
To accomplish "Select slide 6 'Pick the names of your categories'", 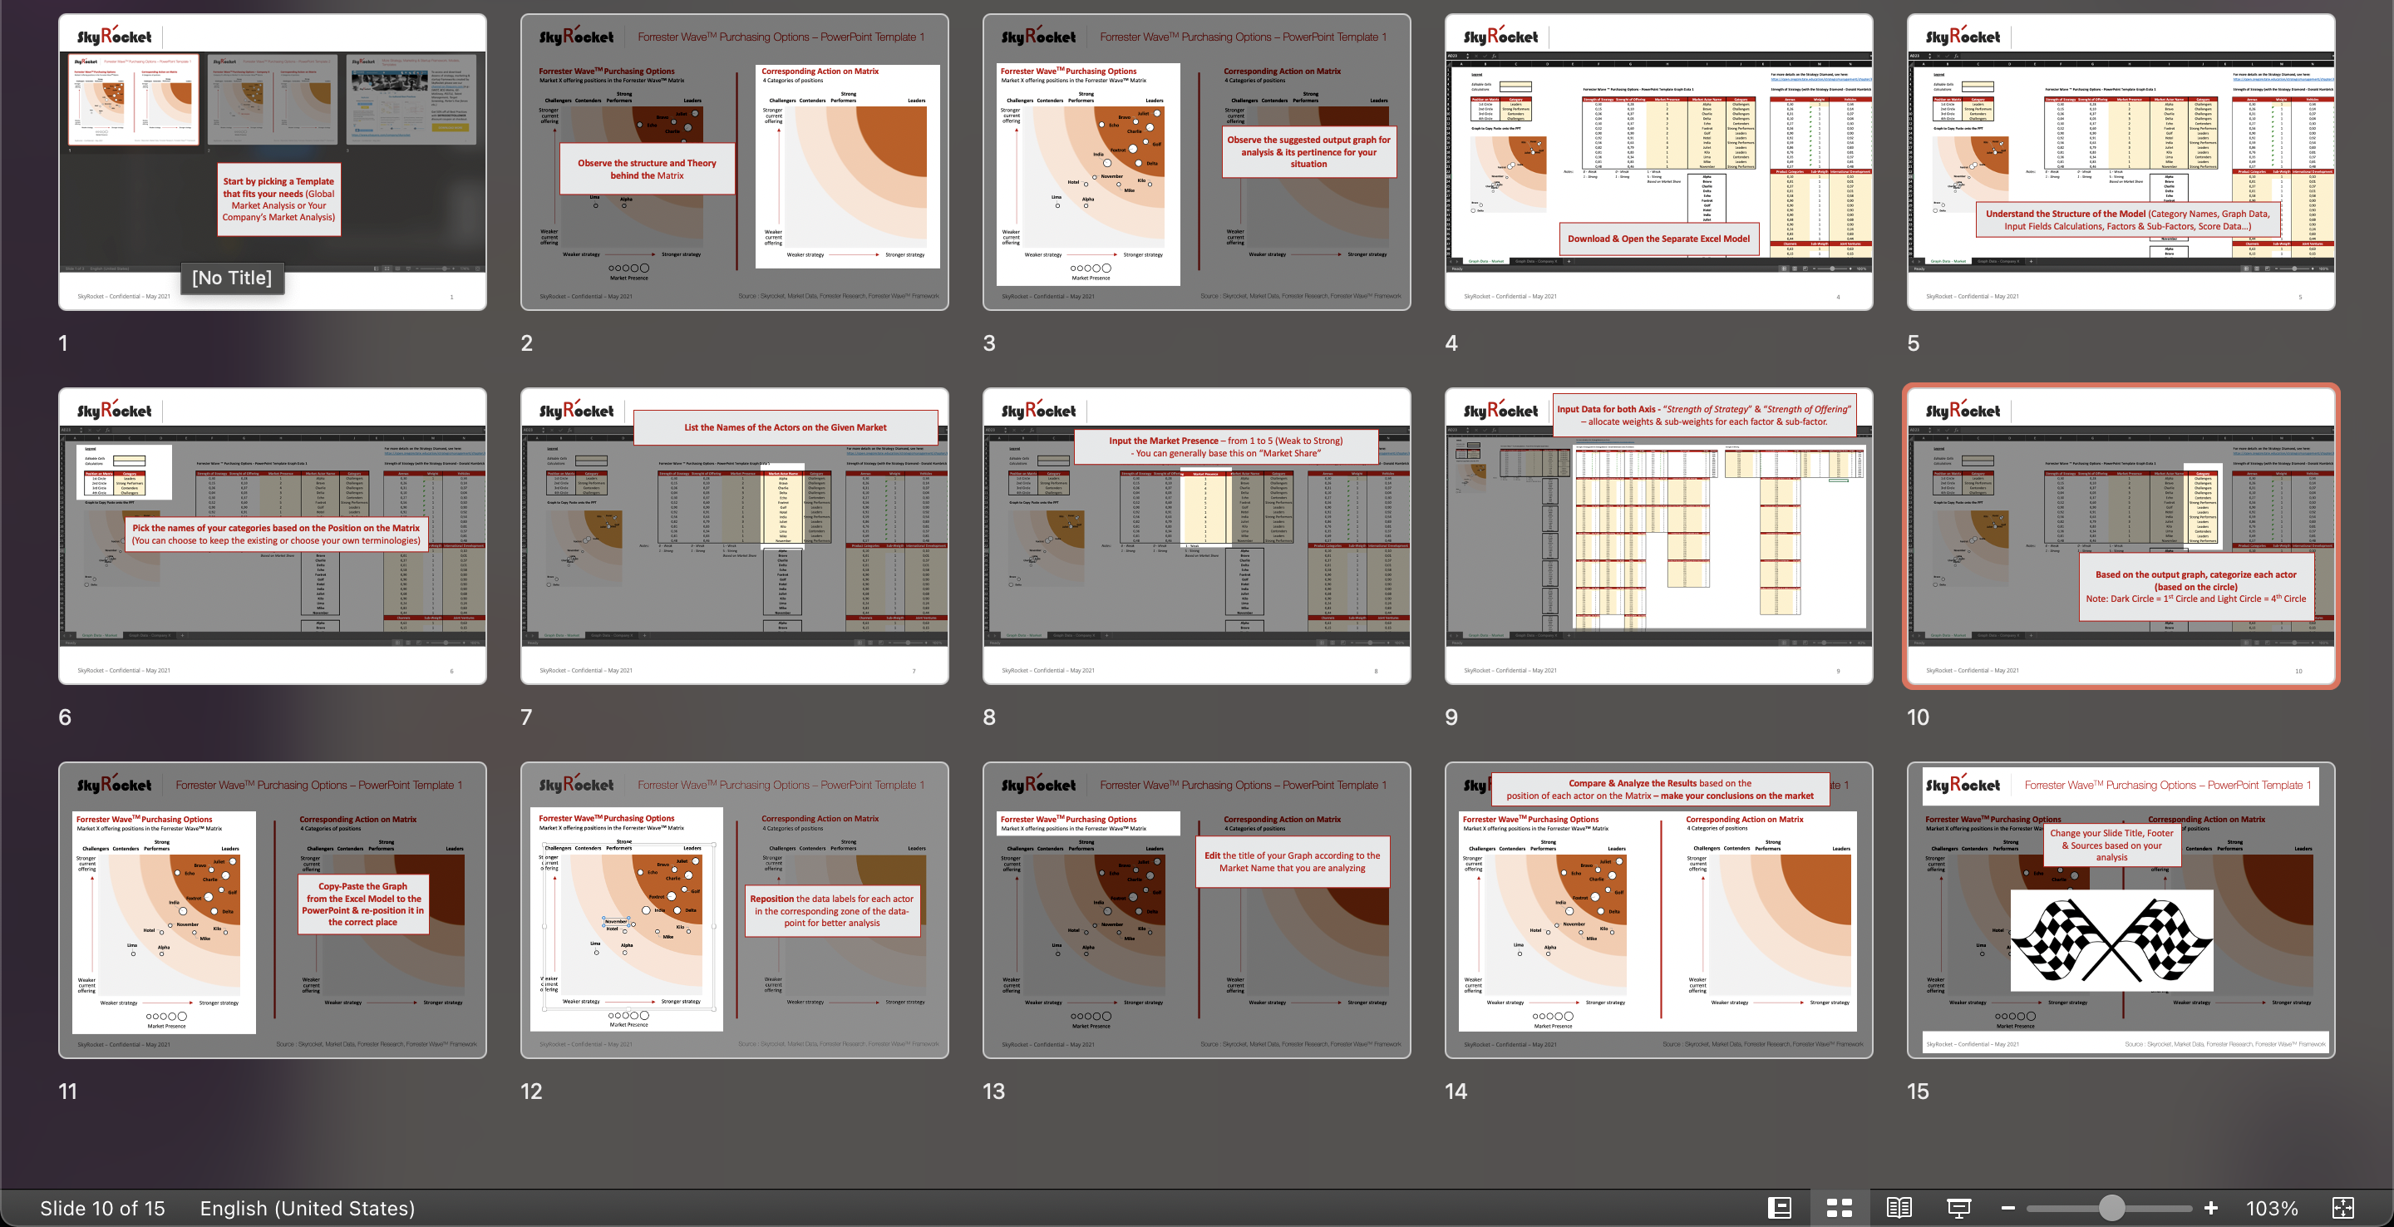I will click(x=273, y=536).
